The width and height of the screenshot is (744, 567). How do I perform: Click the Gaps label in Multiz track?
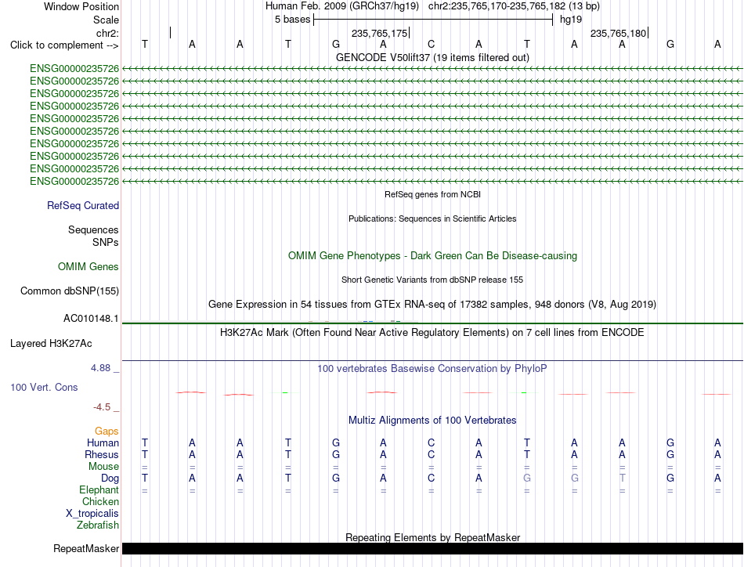point(107,431)
